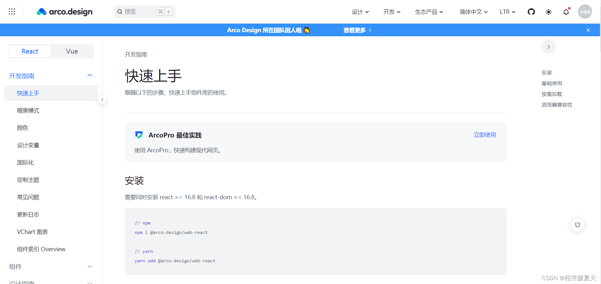
Task: Open the 开发 dropdown menu
Action: [391, 12]
